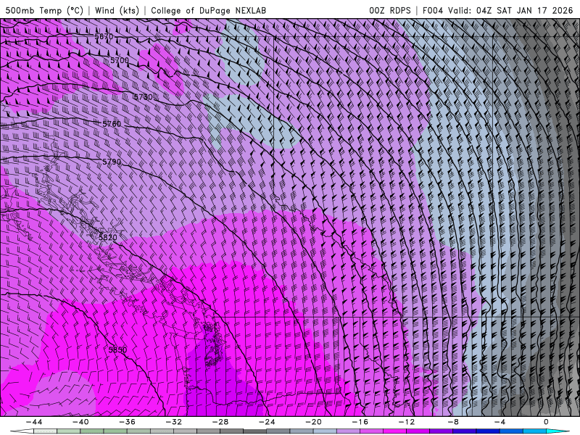Click the -44 colorbar label
The width and height of the screenshot is (580, 435).
(34, 422)
